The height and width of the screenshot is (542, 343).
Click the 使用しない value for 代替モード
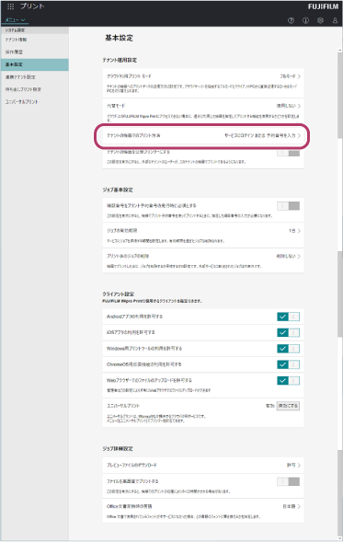pos(286,106)
